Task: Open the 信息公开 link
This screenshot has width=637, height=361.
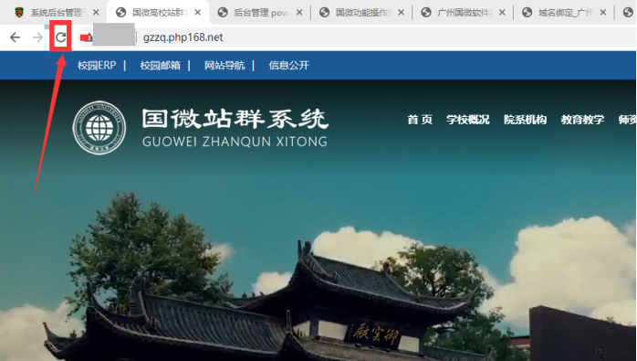Action: [289, 65]
